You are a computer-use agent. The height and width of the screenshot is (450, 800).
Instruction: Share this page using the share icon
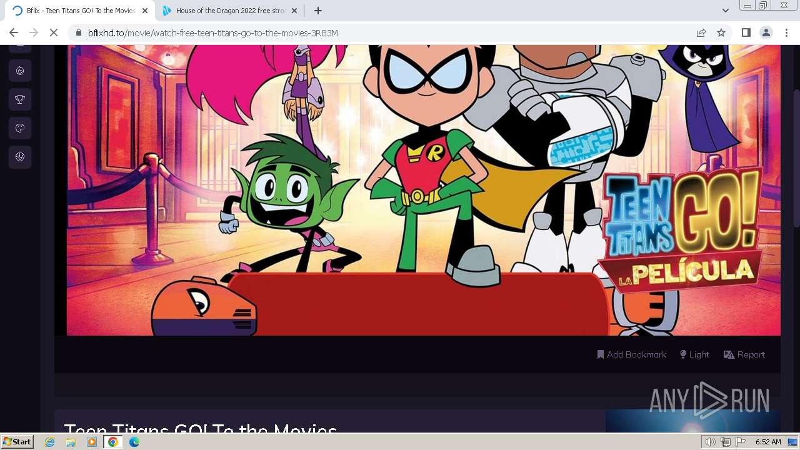click(x=701, y=32)
